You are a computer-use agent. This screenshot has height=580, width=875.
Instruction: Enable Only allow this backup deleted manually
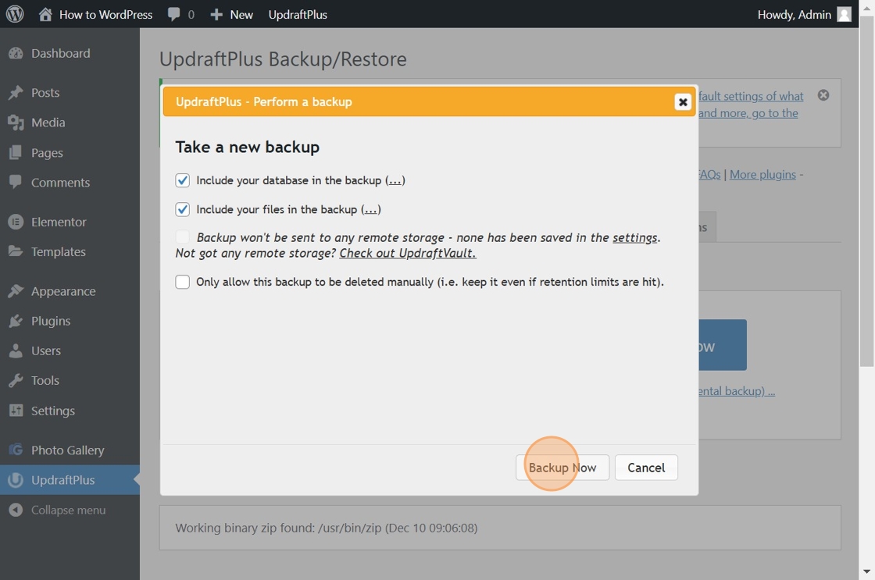[183, 282]
